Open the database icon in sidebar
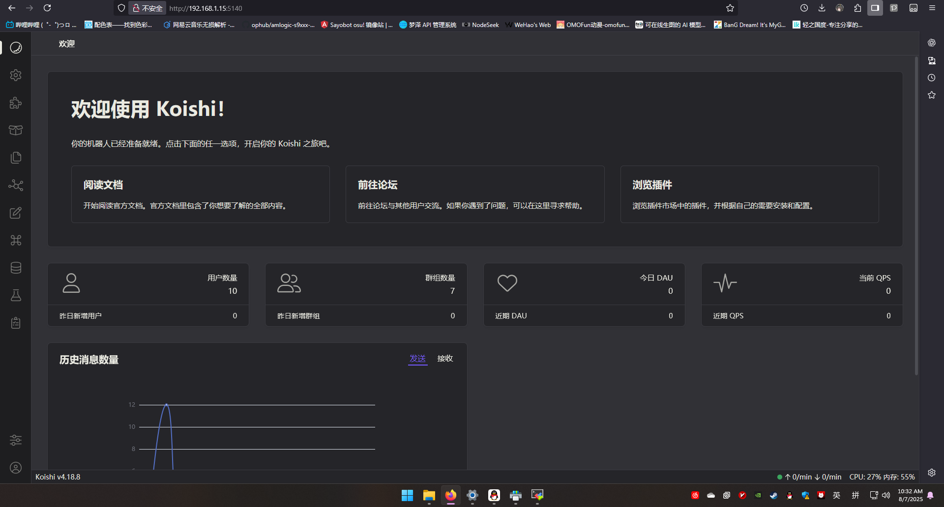The height and width of the screenshot is (507, 944). point(16,268)
